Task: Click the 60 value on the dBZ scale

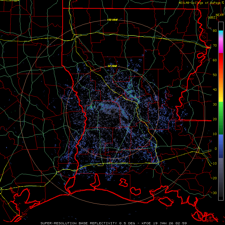Action: pos(215,60)
